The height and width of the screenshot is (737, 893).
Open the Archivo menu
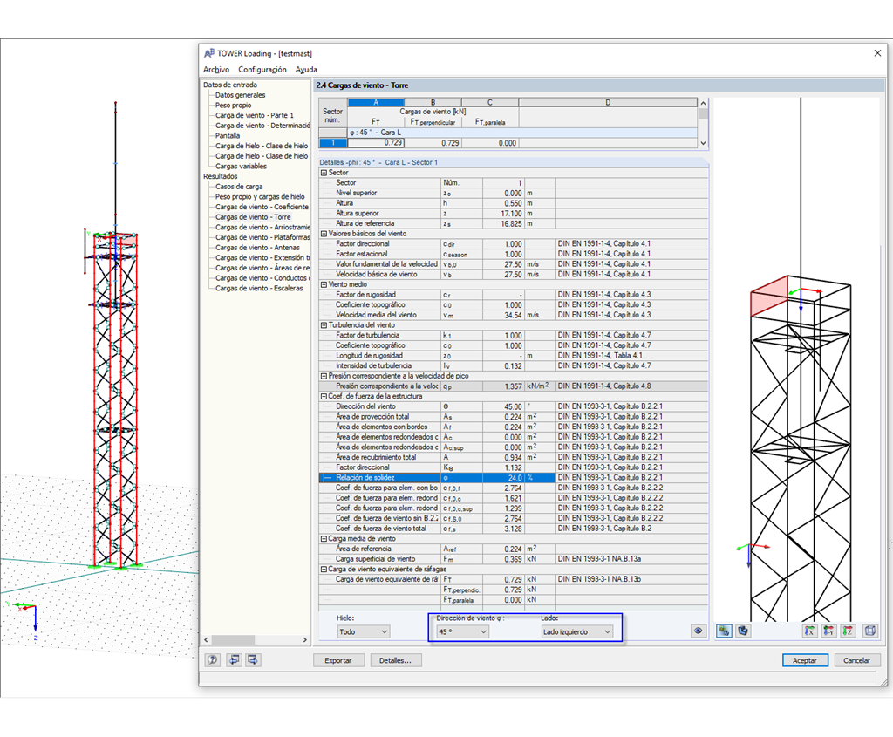215,69
